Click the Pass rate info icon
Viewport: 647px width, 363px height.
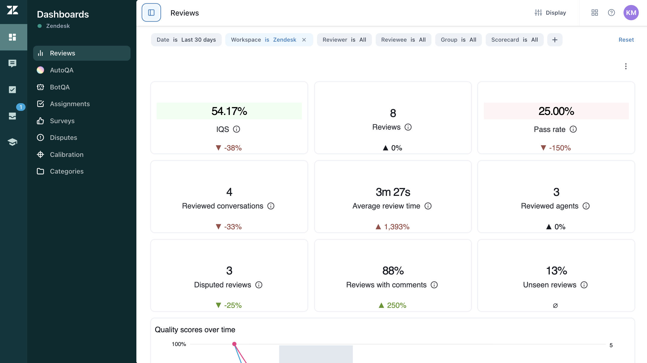(x=573, y=129)
